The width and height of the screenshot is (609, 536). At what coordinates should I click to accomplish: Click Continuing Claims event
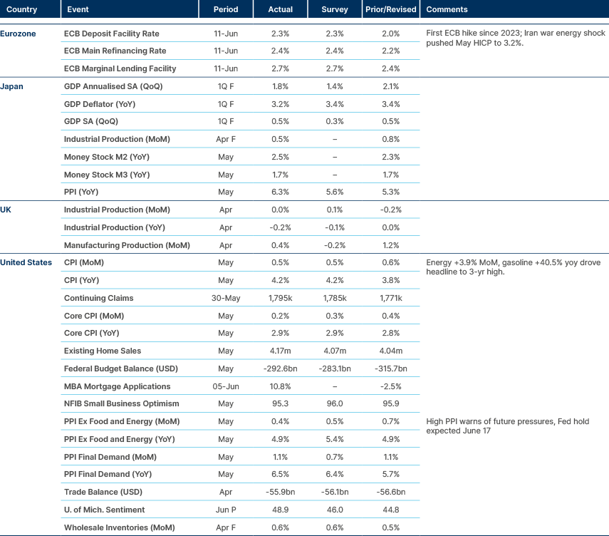tap(99, 298)
